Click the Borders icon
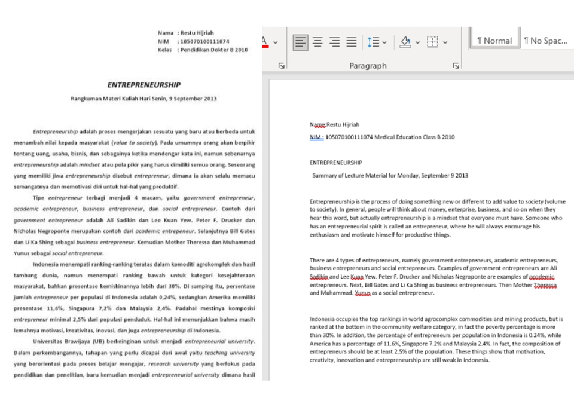574x407 pixels. pyautogui.click(x=432, y=42)
